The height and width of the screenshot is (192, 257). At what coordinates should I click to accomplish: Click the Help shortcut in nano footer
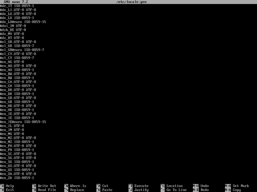[10, 186]
